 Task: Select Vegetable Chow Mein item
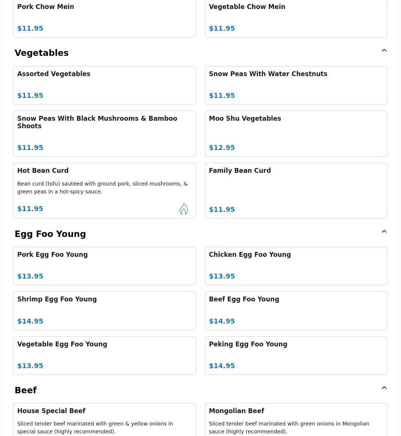click(296, 18)
